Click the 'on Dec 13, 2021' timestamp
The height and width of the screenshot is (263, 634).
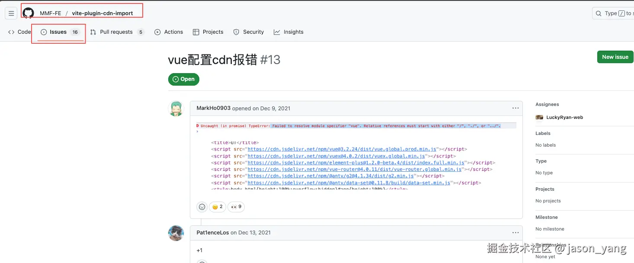pos(250,233)
